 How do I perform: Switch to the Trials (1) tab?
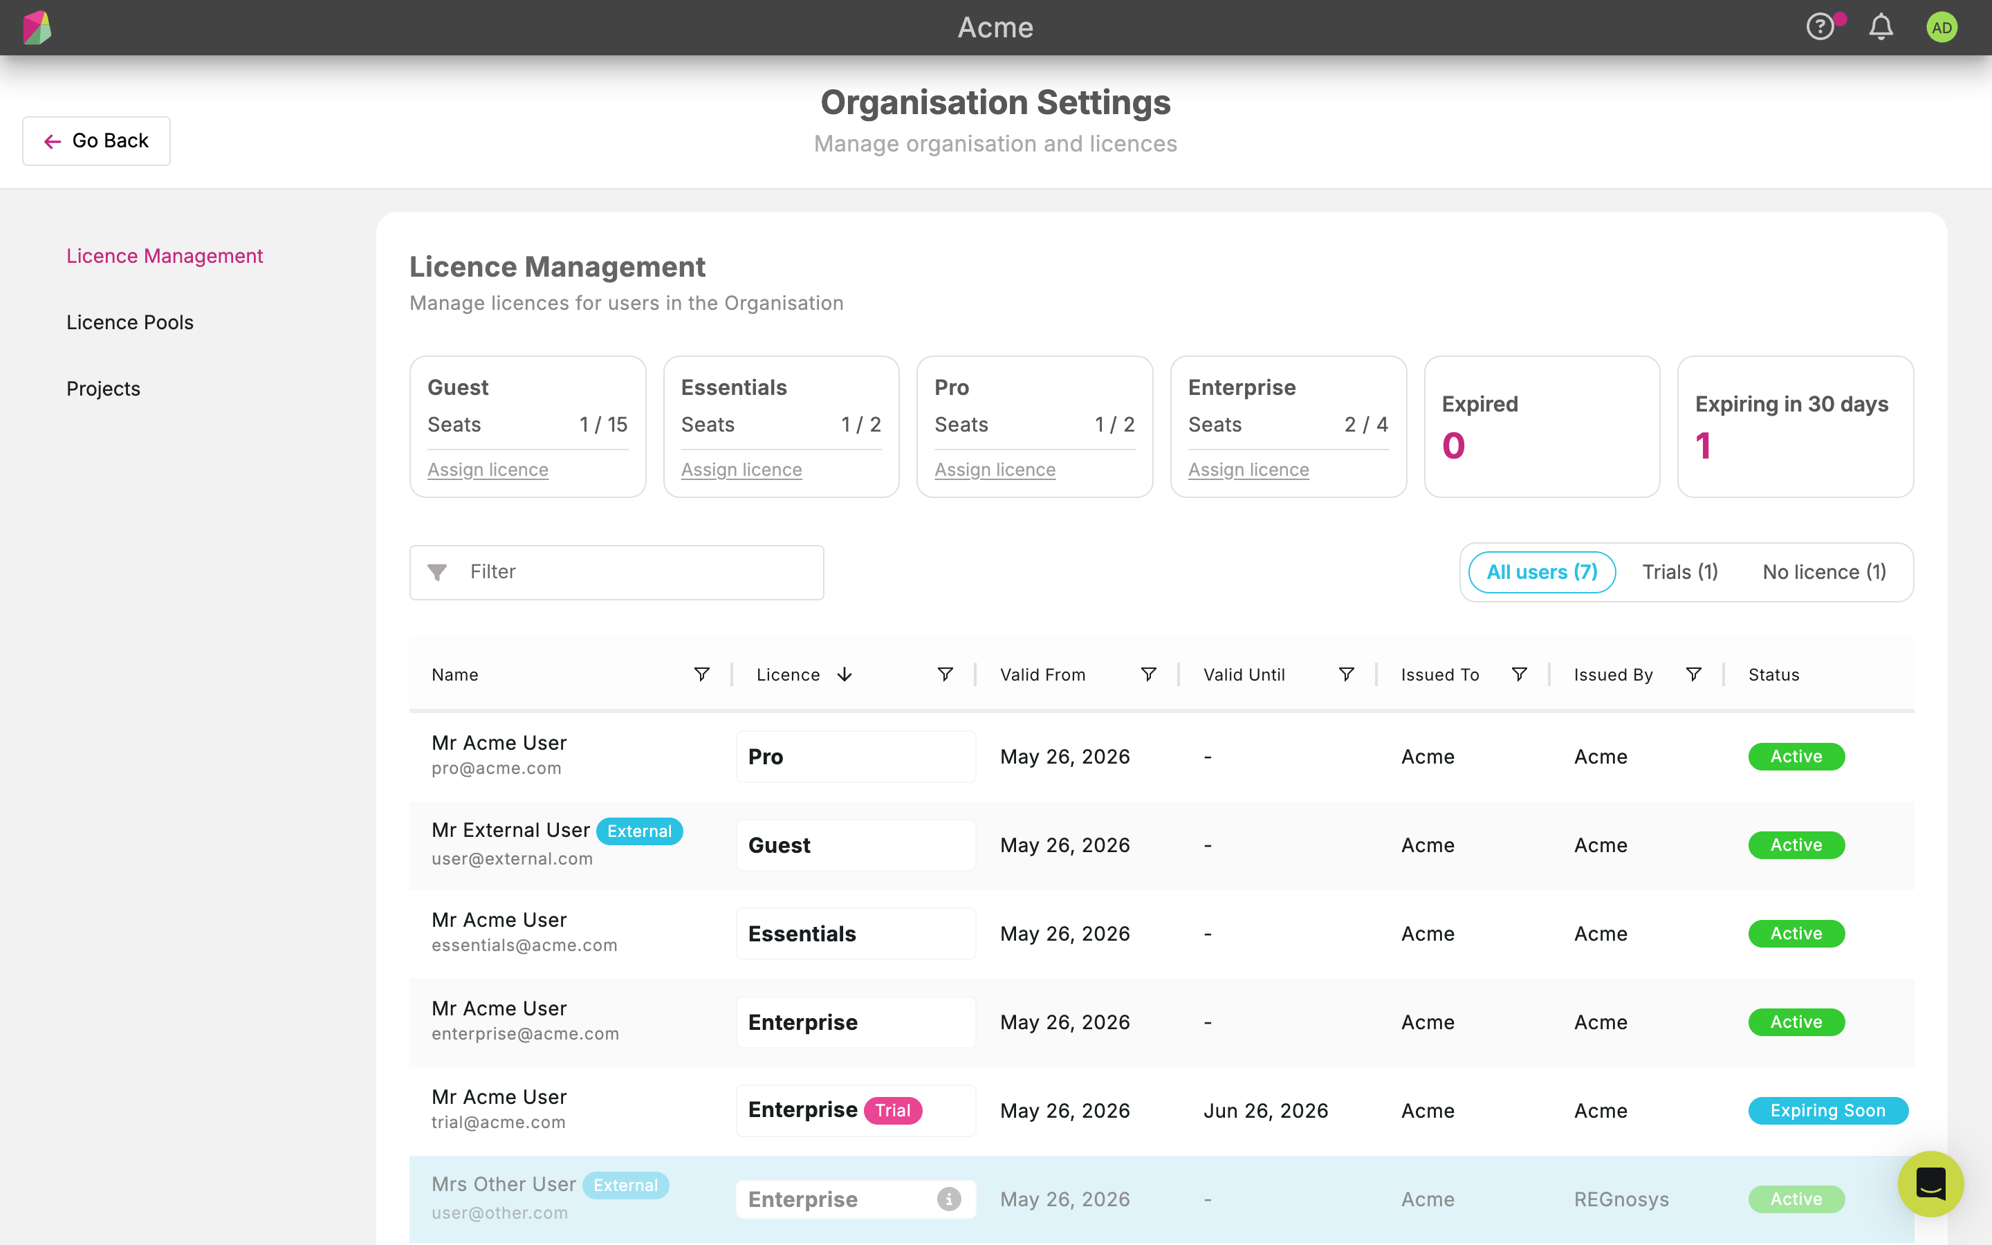pos(1680,572)
